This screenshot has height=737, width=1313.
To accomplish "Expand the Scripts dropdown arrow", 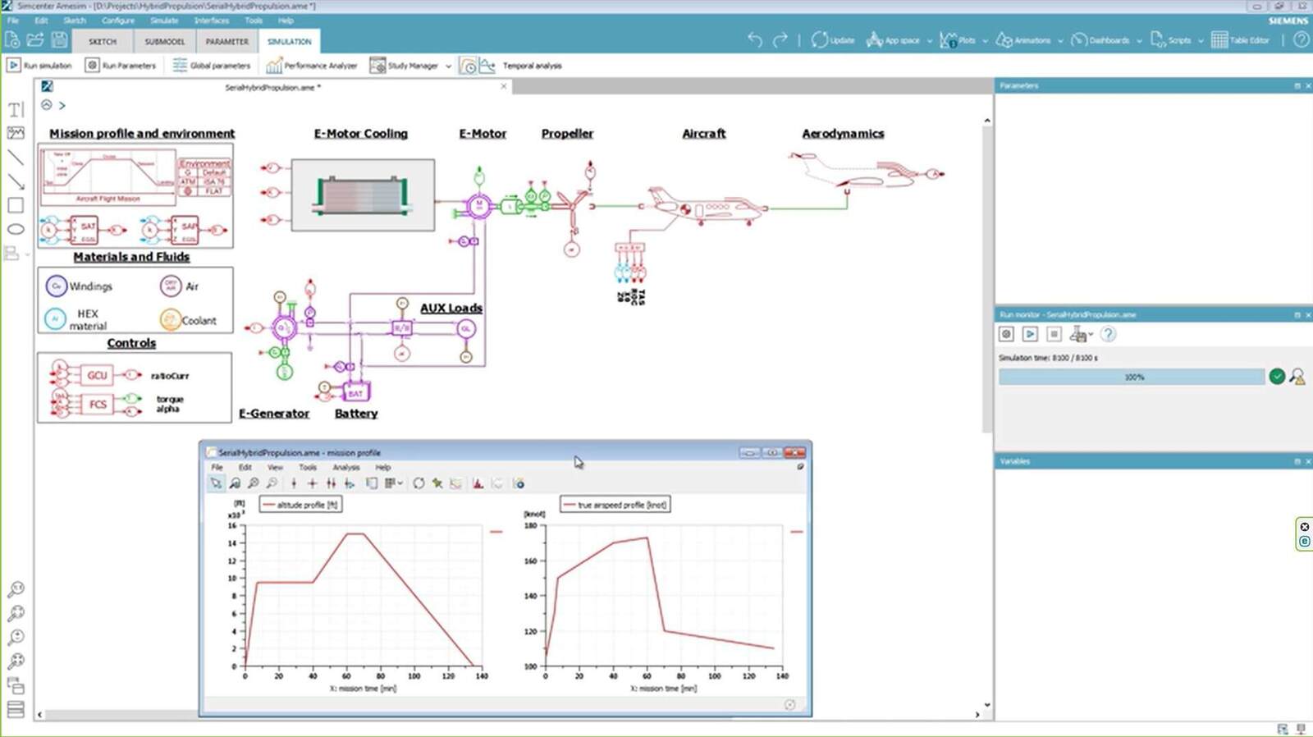I will coord(1201,40).
